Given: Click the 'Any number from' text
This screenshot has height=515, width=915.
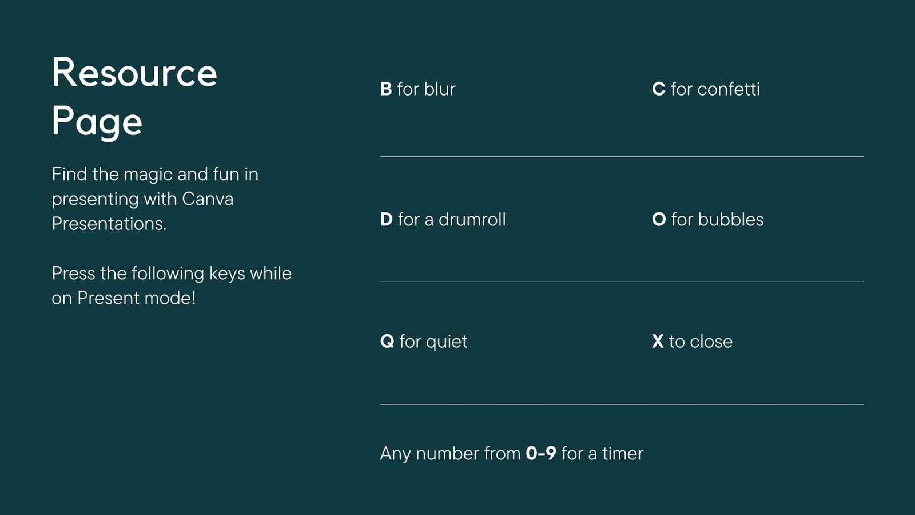Looking at the screenshot, I should point(451,454).
